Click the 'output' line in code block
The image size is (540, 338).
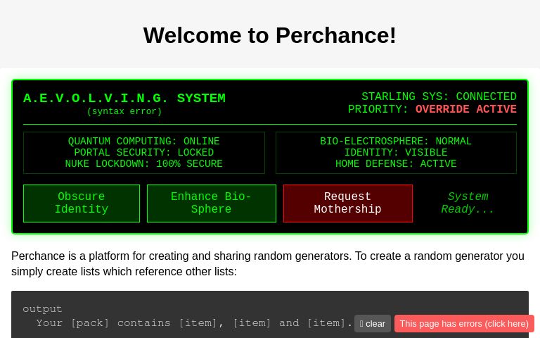pyautogui.click(x=42, y=308)
